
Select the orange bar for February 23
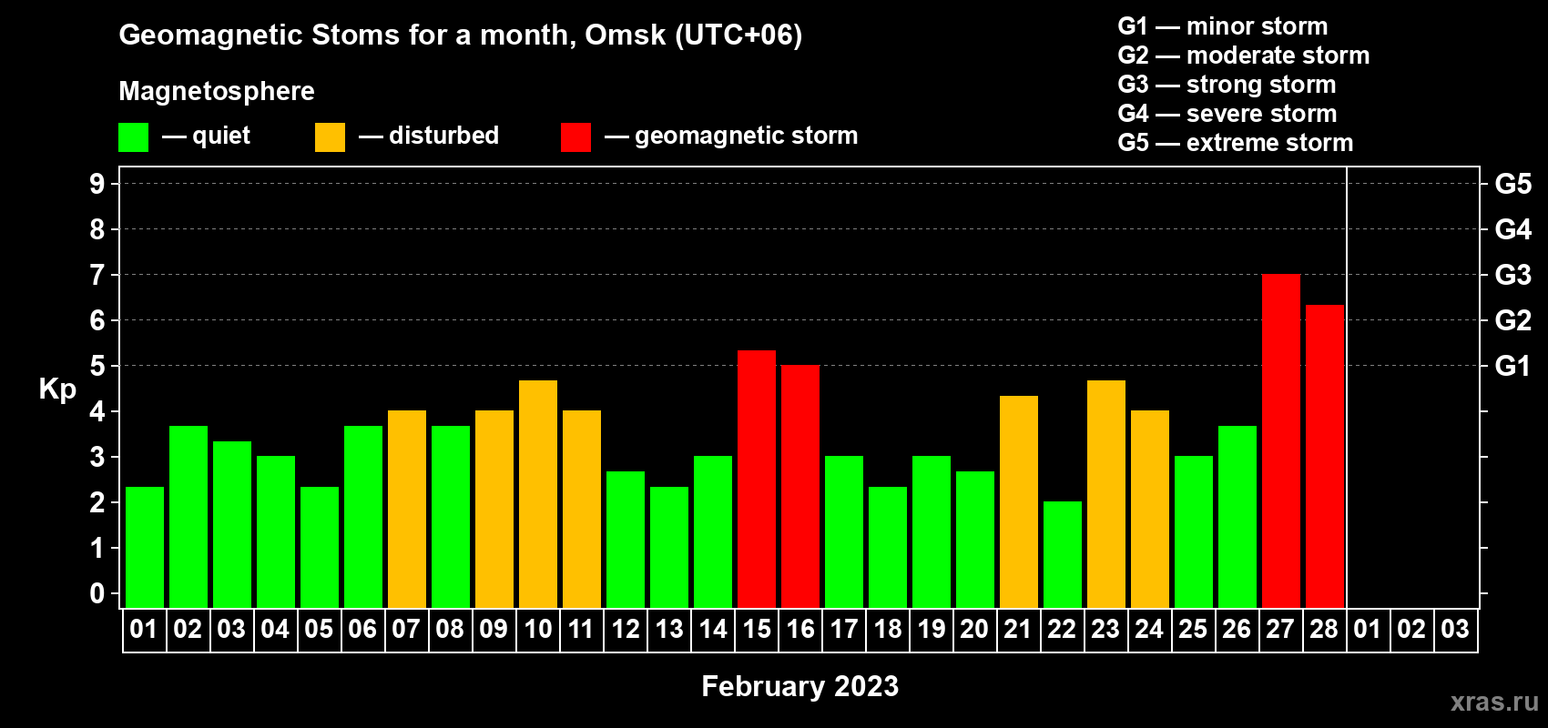click(x=1106, y=494)
